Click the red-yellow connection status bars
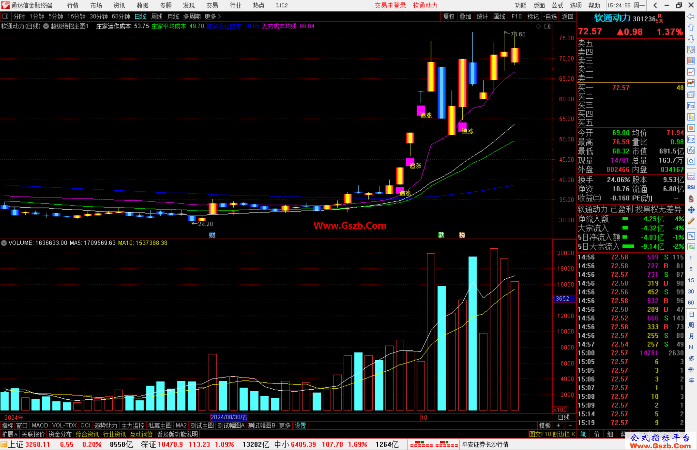The width and height of the screenshot is (697, 450). [434, 444]
